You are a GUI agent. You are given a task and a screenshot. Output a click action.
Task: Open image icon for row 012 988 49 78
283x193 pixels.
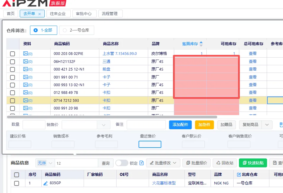pos(25,93)
